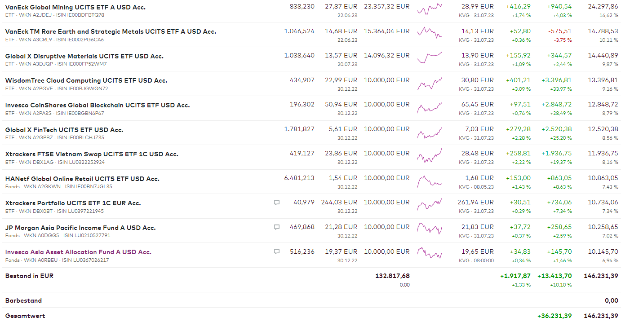Click the WisdomTree Cloud Computing sparkline chart
621x322 pixels.
point(430,83)
